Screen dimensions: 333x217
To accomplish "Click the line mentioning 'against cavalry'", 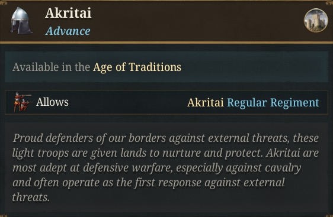I will tap(157, 168).
